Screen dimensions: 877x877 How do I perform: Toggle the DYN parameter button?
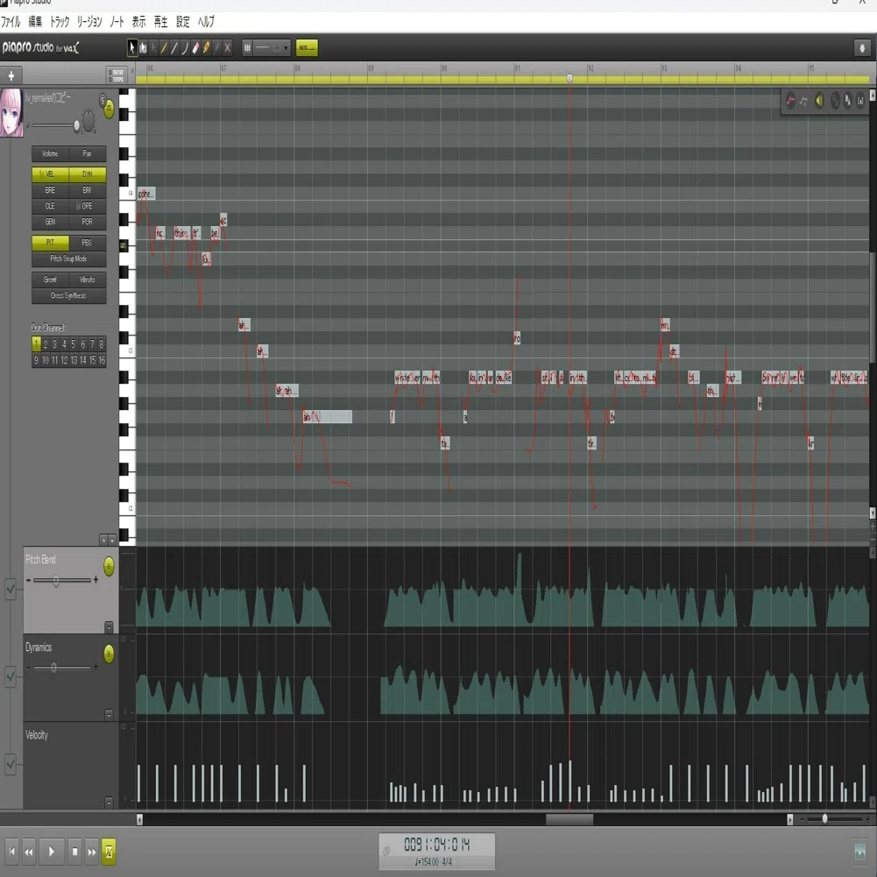[x=88, y=174]
